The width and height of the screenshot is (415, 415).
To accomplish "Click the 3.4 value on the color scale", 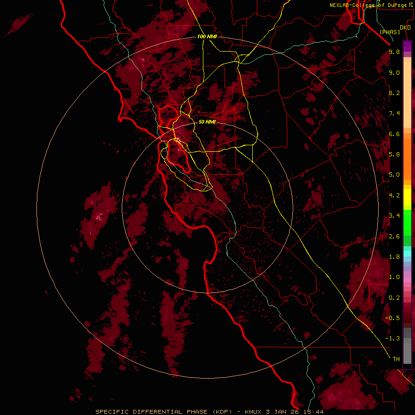I will (x=394, y=215).
